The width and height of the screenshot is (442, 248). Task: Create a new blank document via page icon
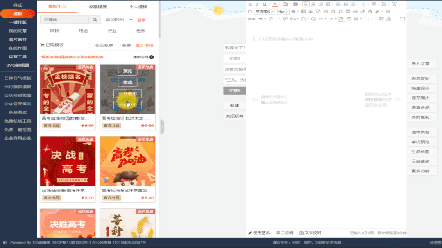point(250,11)
